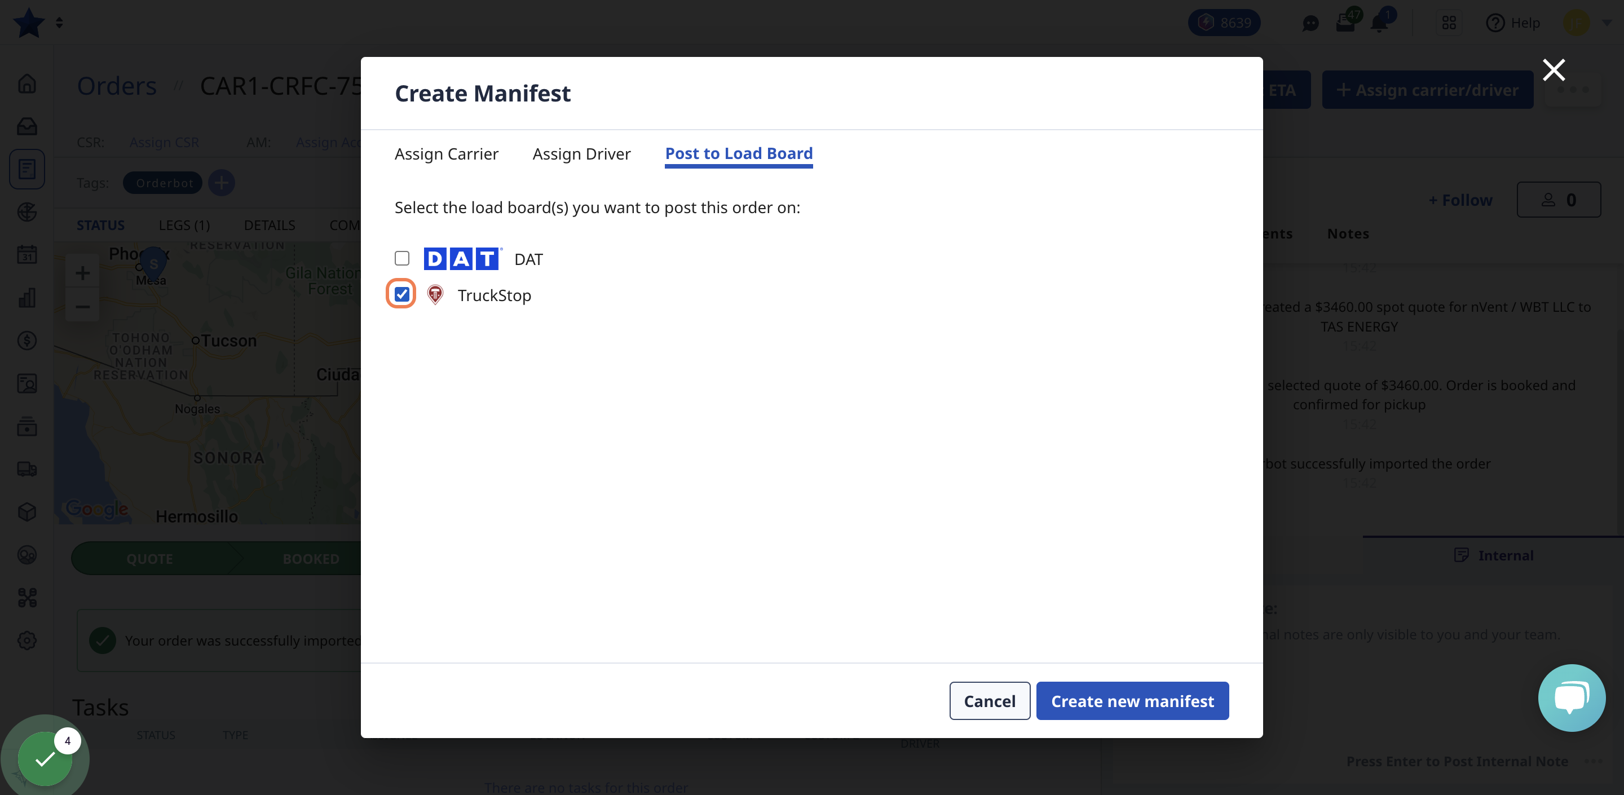
Task: Click Cancel to dismiss dialog
Action: pos(989,701)
